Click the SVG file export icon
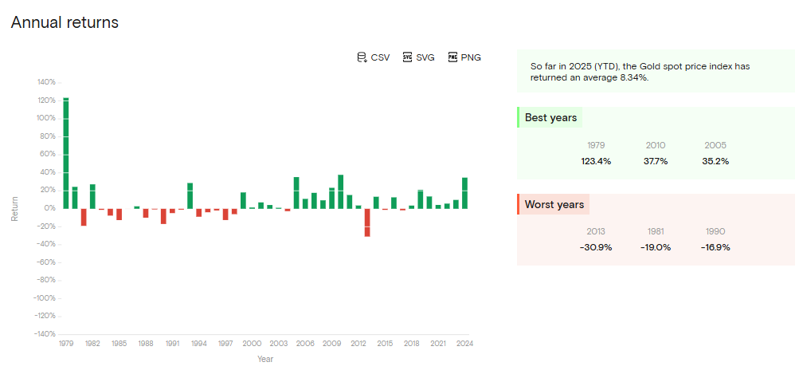This screenshot has height=378, width=799. tap(407, 57)
